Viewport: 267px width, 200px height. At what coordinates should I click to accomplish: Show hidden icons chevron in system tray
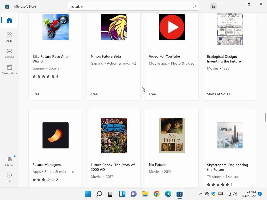click(x=201, y=194)
